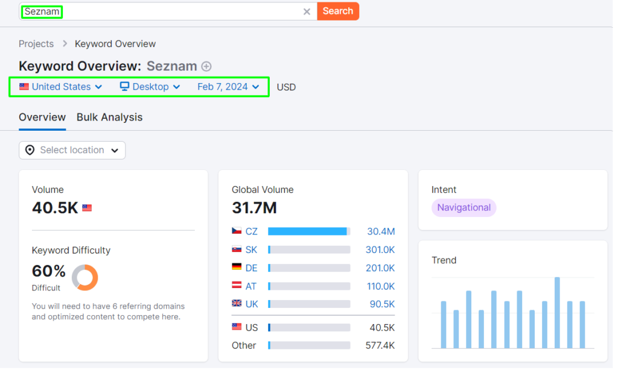Click the Keyword Overview breadcrumb
The width and height of the screenshot is (618, 379).
tap(115, 44)
